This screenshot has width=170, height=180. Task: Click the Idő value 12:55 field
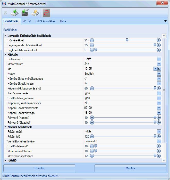(118, 69)
